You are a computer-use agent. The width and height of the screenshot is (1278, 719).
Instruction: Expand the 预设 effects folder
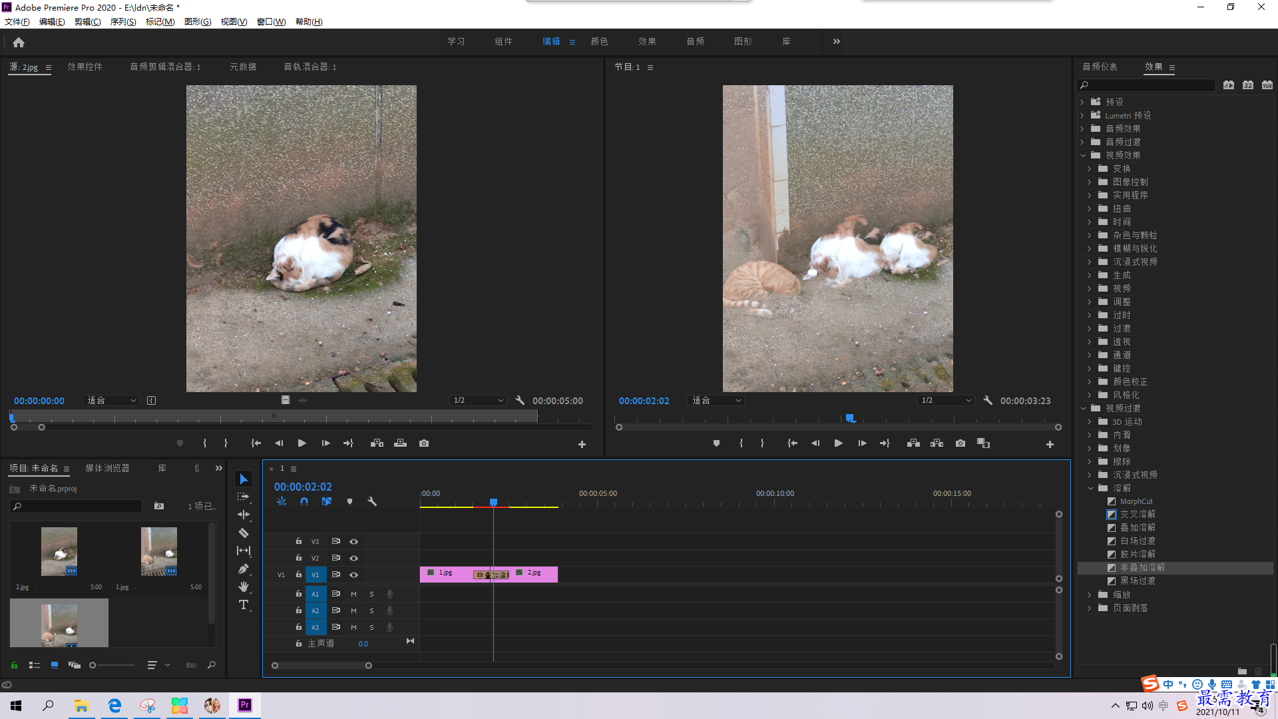click(1082, 103)
